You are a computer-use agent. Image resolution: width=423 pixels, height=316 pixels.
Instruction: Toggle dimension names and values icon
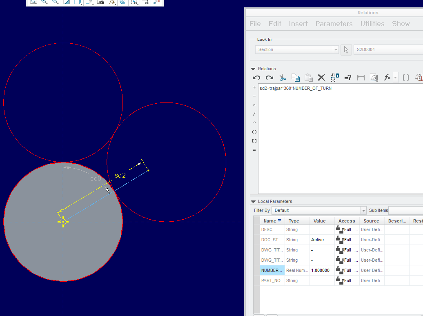[334, 78]
